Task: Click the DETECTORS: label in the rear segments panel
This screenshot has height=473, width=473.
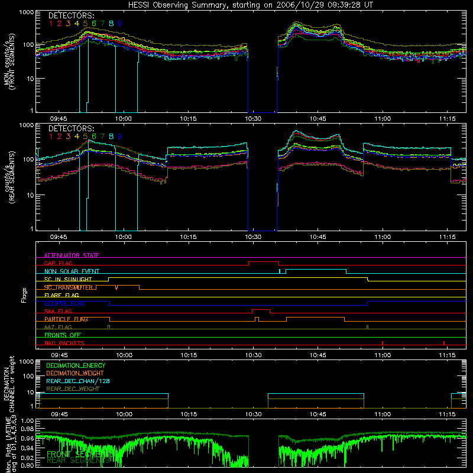Action: (x=71, y=129)
